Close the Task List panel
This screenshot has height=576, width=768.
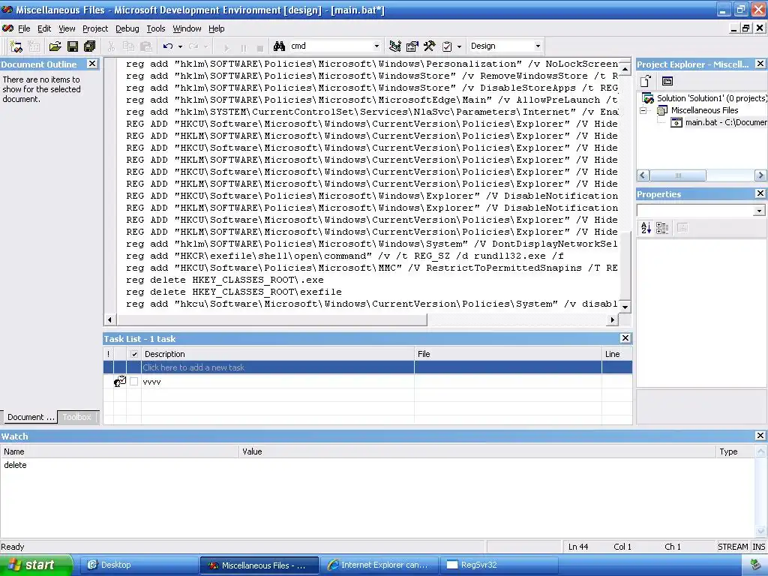point(625,338)
